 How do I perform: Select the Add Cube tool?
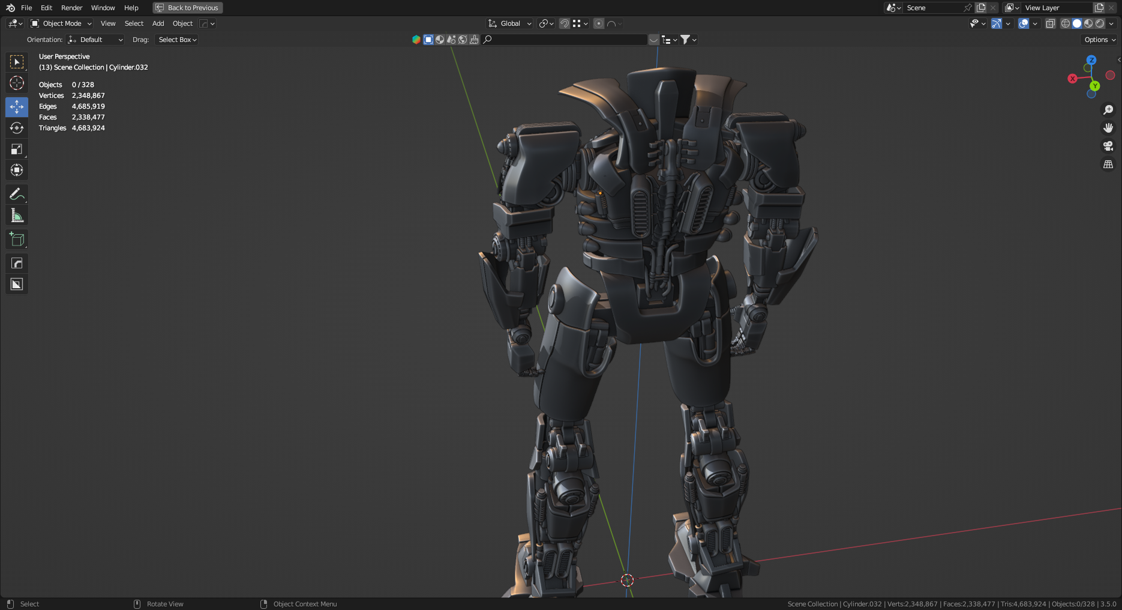click(17, 239)
